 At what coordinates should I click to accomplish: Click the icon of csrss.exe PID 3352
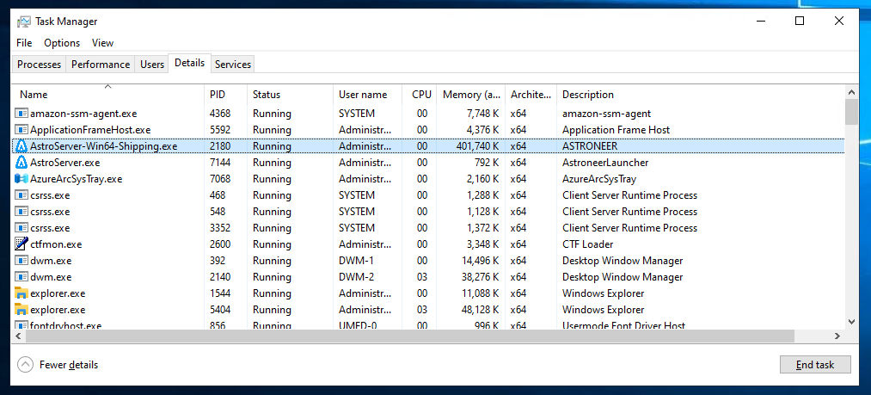[21, 228]
